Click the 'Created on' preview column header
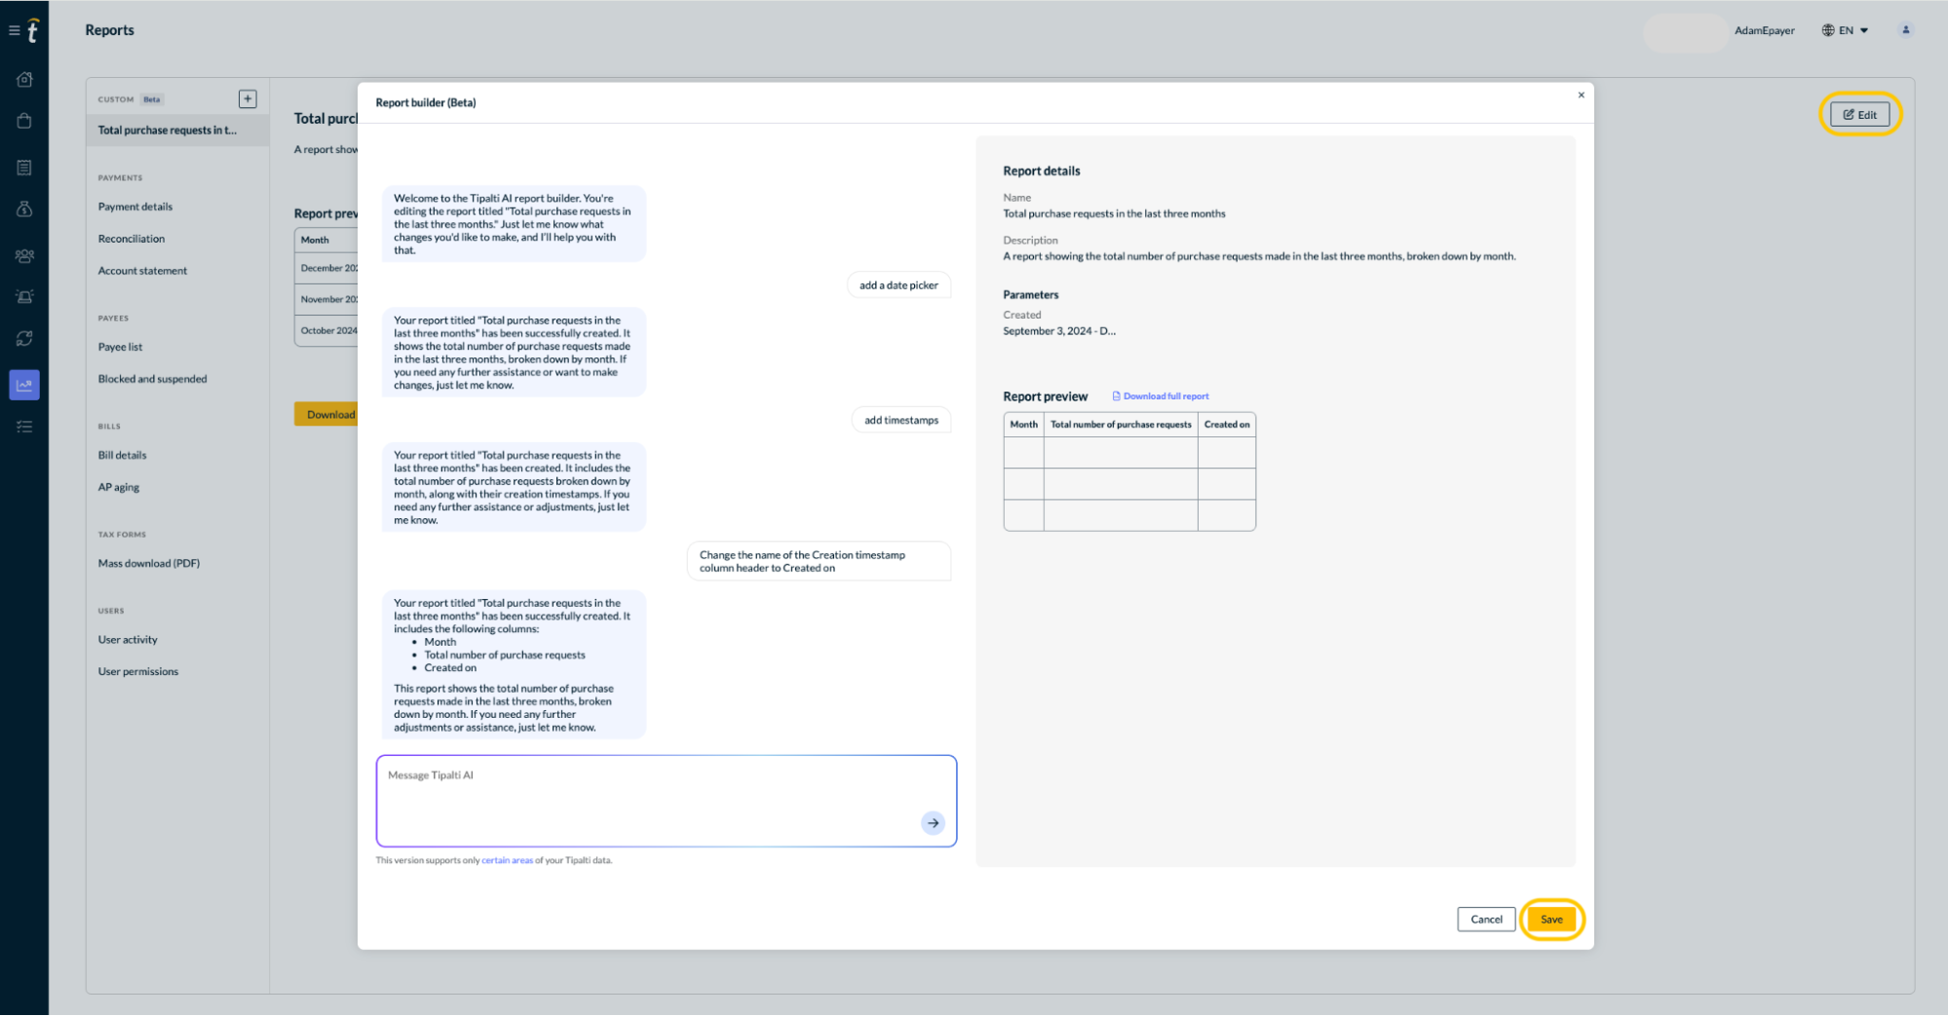Viewport: 1948px width, 1016px height. click(1227, 425)
